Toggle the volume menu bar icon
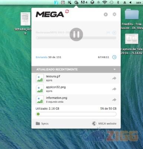 pyautogui.click(x=130, y=3)
